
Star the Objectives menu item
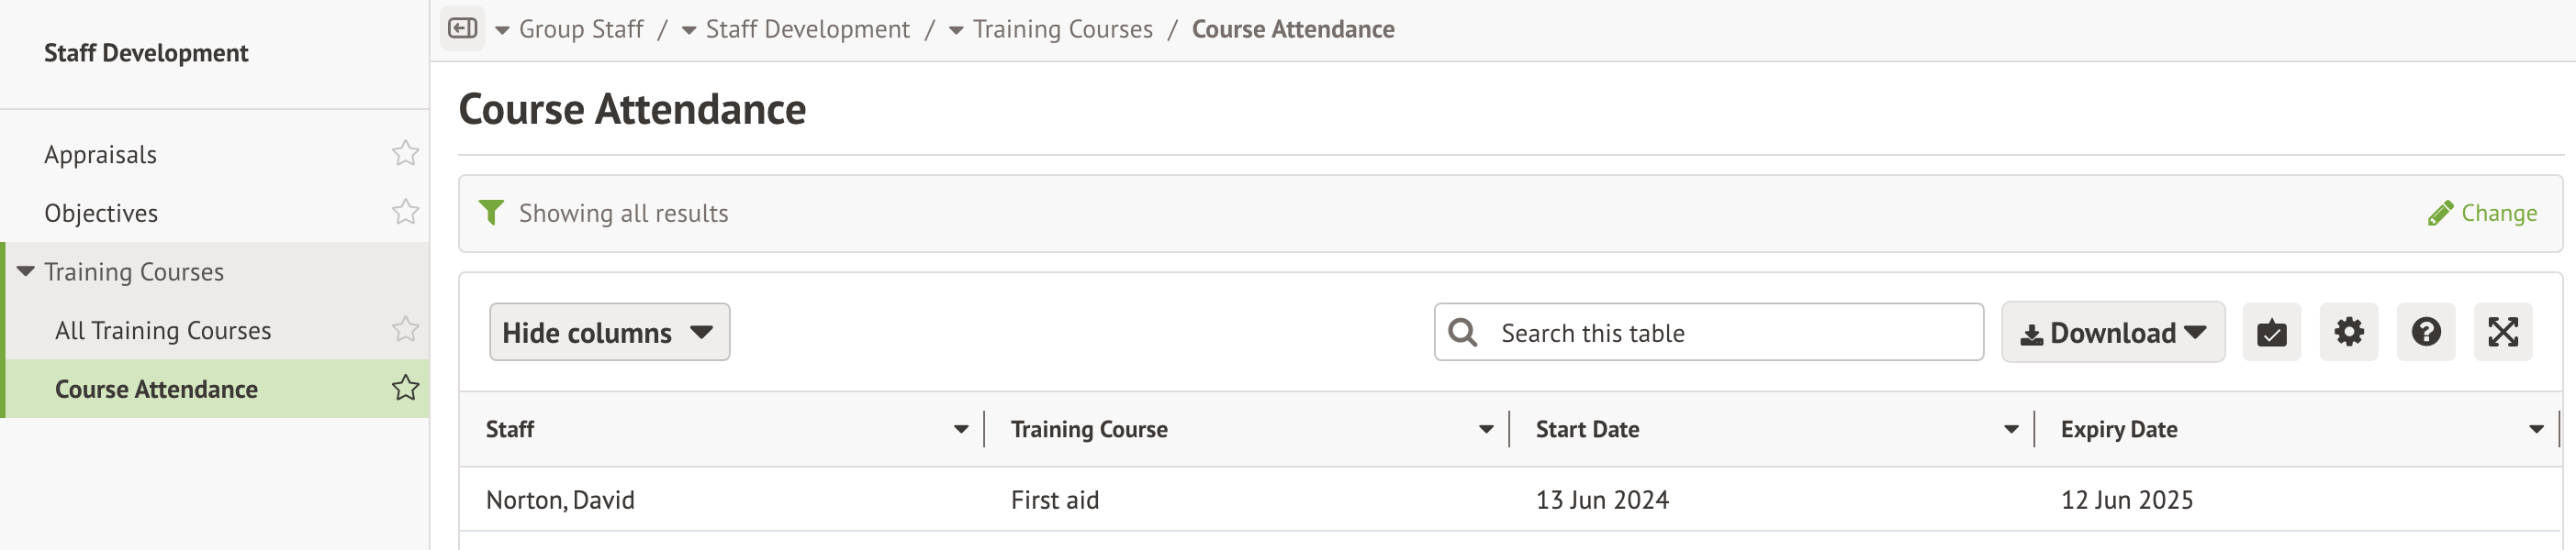405,213
